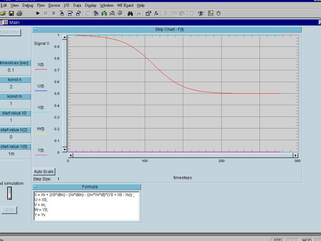Click the Save floppy disk icon
The width and height of the screenshot is (321, 241).
click(x=11, y=13)
